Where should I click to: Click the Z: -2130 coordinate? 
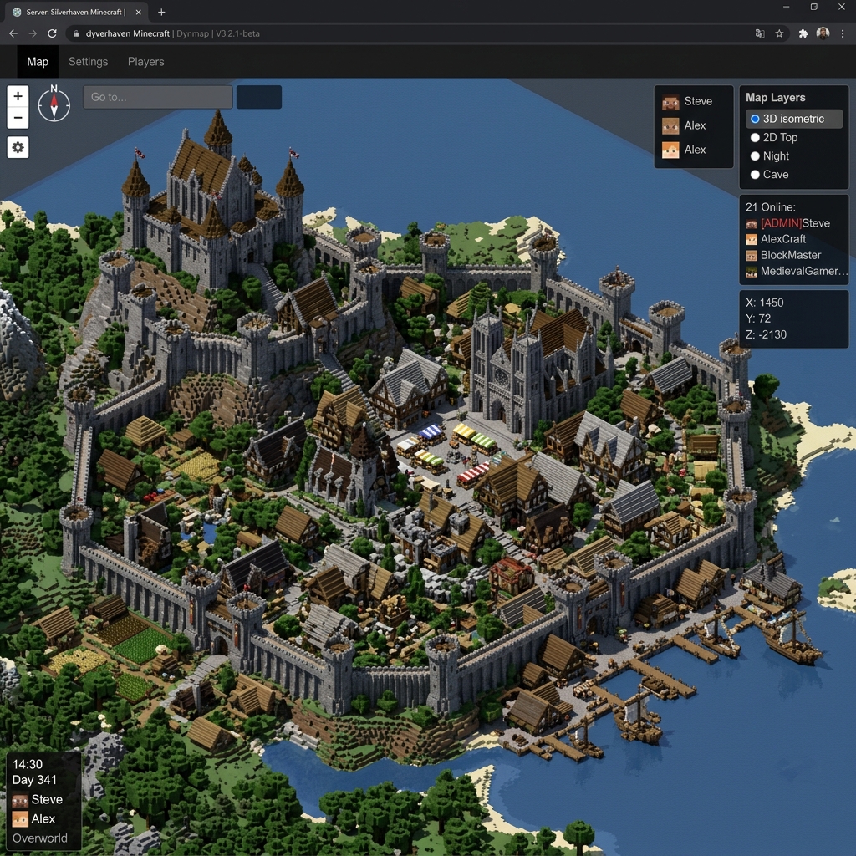(766, 334)
